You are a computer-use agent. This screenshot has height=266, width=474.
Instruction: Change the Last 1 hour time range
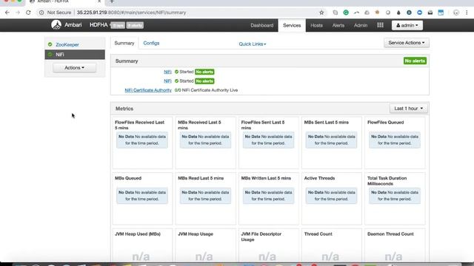coord(408,109)
